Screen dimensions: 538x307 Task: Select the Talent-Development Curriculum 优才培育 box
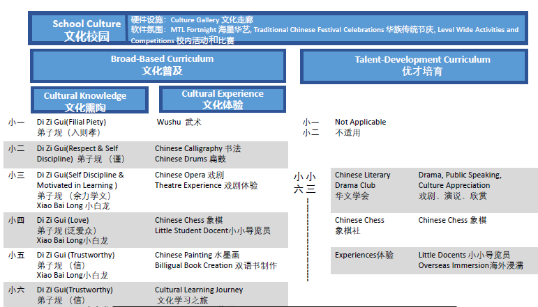[x=414, y=66]
